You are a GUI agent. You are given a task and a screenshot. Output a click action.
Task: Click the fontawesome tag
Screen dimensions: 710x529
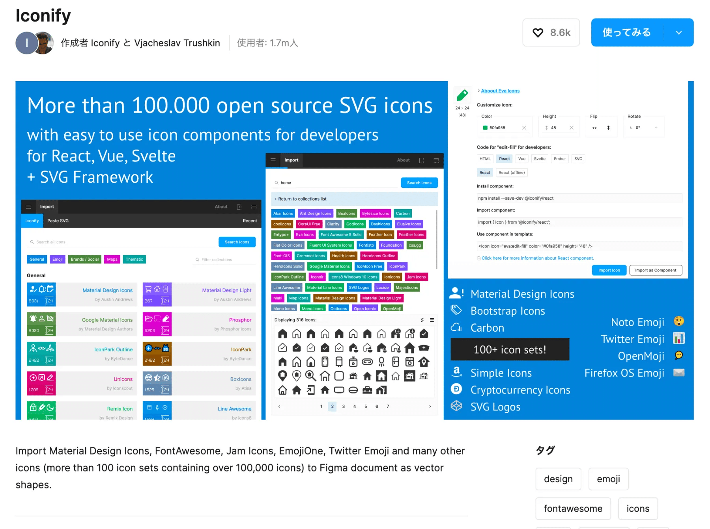(573, 509)
